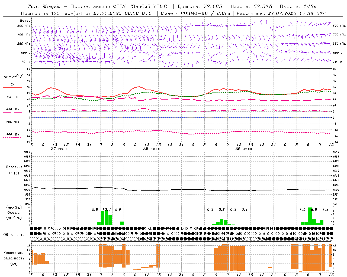Click the (мм/1ч.) units label
This screenshot has width=347, height=277.
click(14, 218)
